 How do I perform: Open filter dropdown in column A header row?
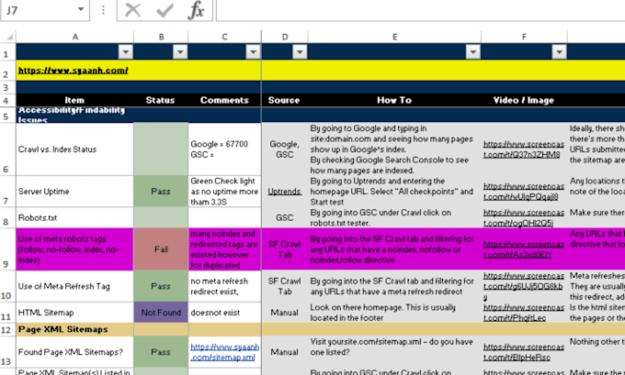point(126,51)
